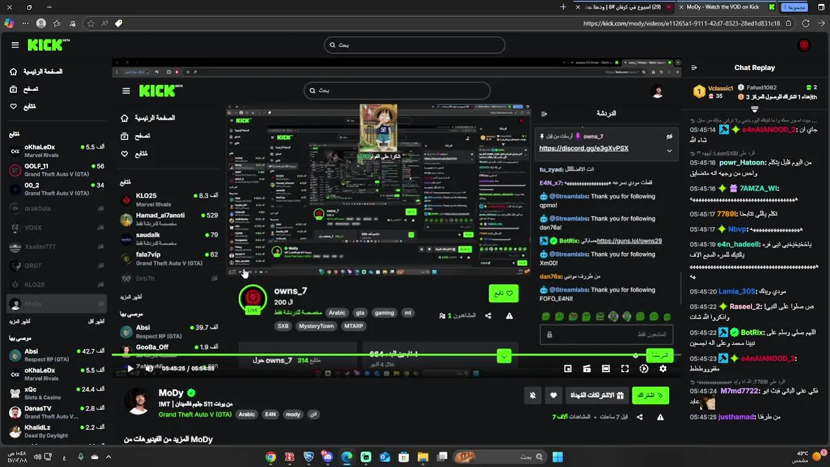Open Discord from the taskbar
Image resolution: width=830 pixels, height=467 pixels.
(x=327, y=457)
